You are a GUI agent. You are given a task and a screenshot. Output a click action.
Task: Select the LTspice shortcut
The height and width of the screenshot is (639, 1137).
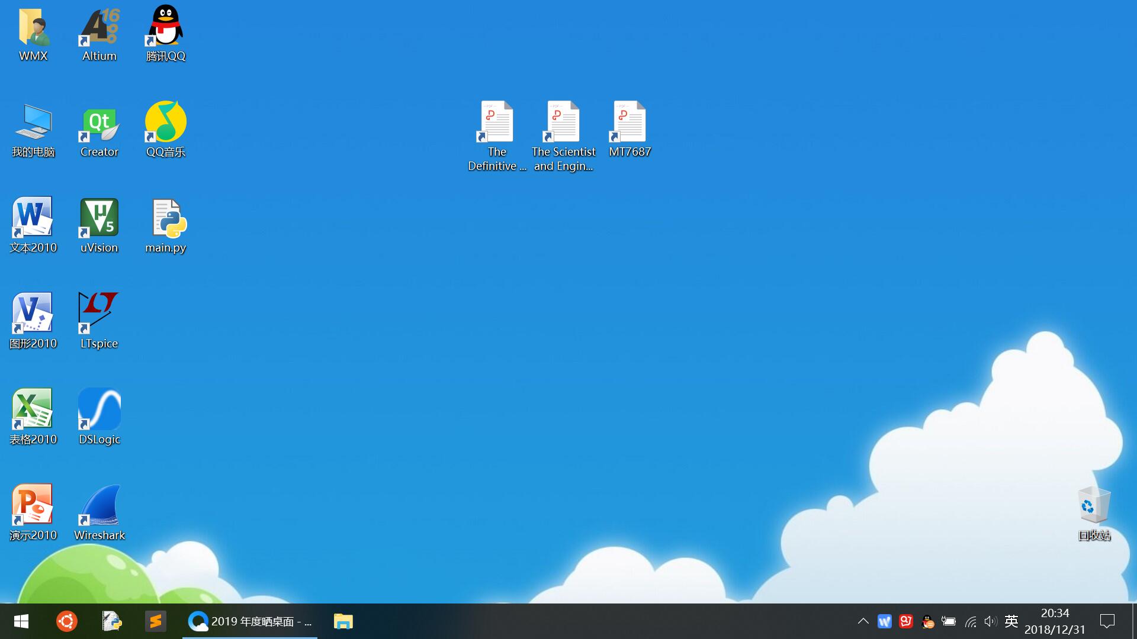99,322
